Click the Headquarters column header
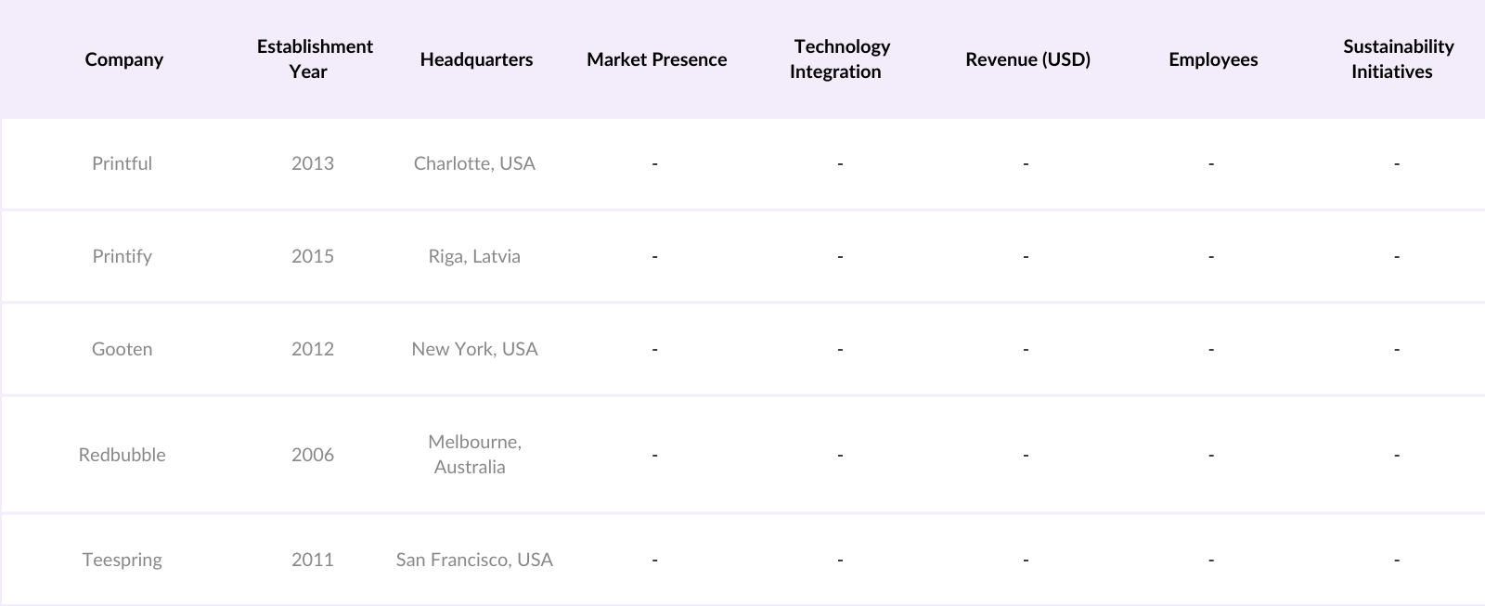This screenshot has width=1485, height=606. 476,59
